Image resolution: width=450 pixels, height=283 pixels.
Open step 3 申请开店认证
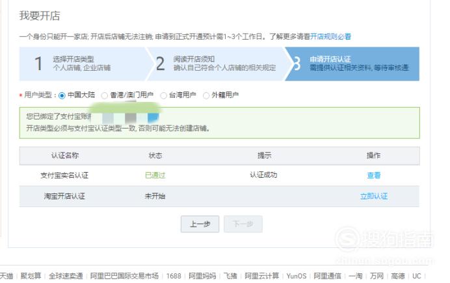coord(352,64)
